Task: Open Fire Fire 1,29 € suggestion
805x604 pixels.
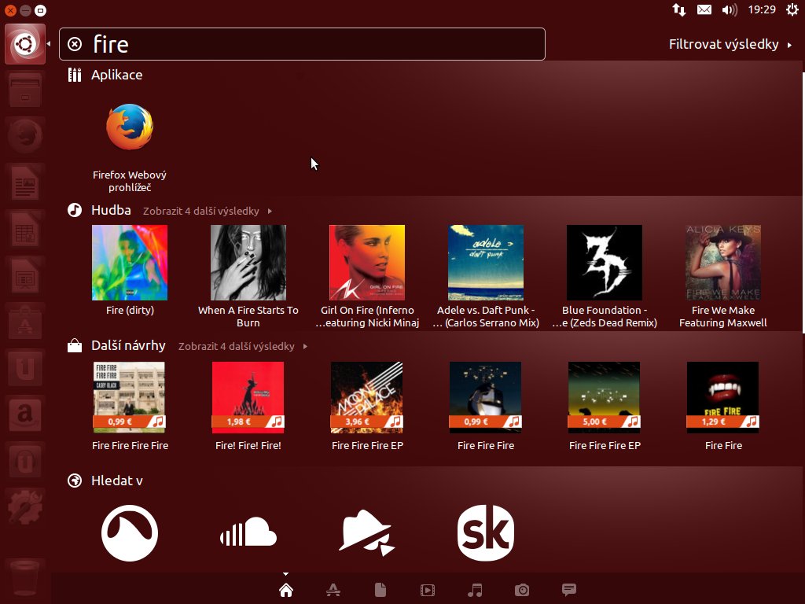Action: (723, 407)
